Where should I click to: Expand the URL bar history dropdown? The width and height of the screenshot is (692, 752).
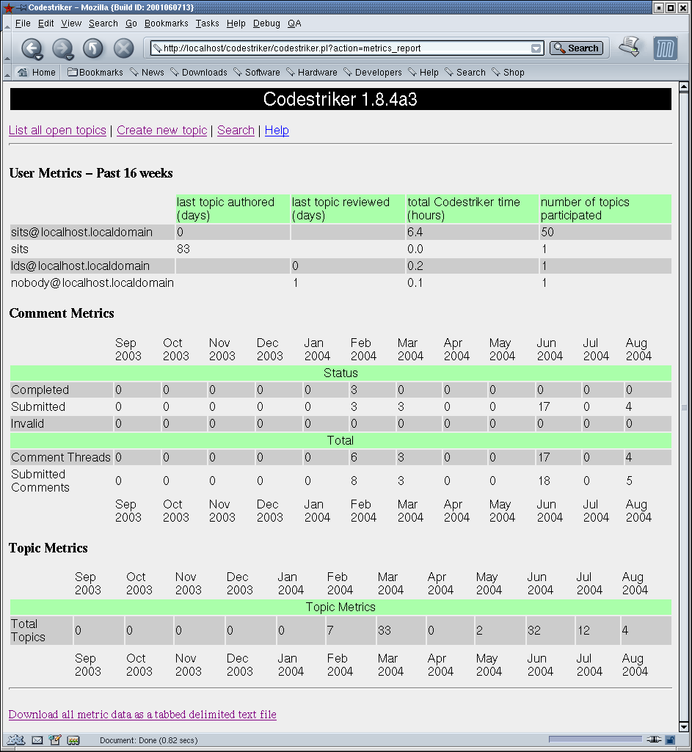536,48
